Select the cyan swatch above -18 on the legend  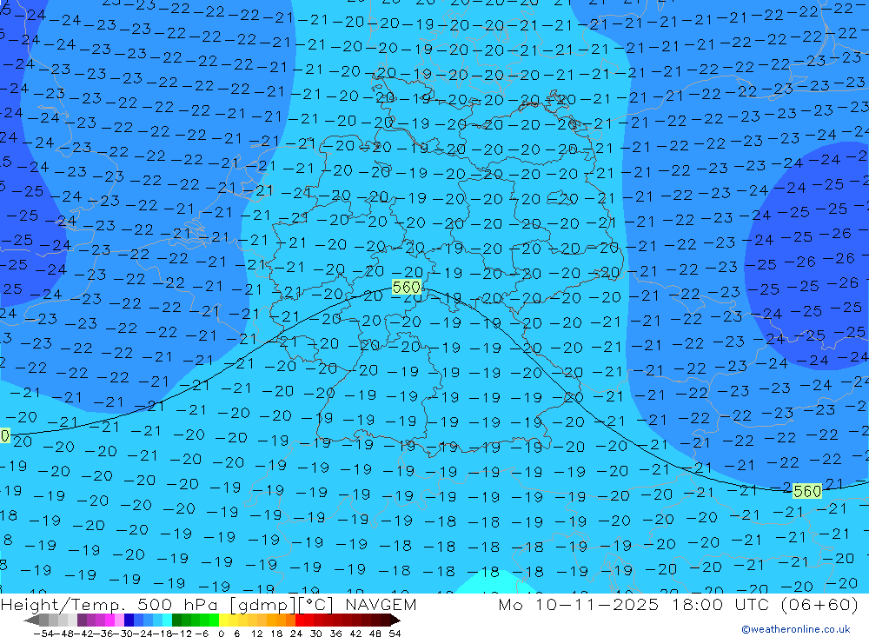(167, 620)
